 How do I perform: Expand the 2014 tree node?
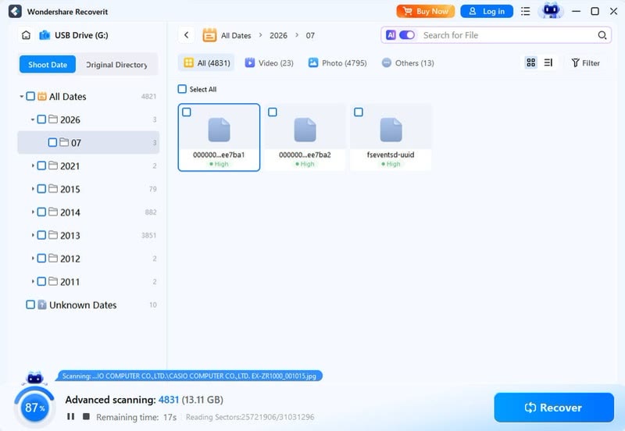pos(32,212)
